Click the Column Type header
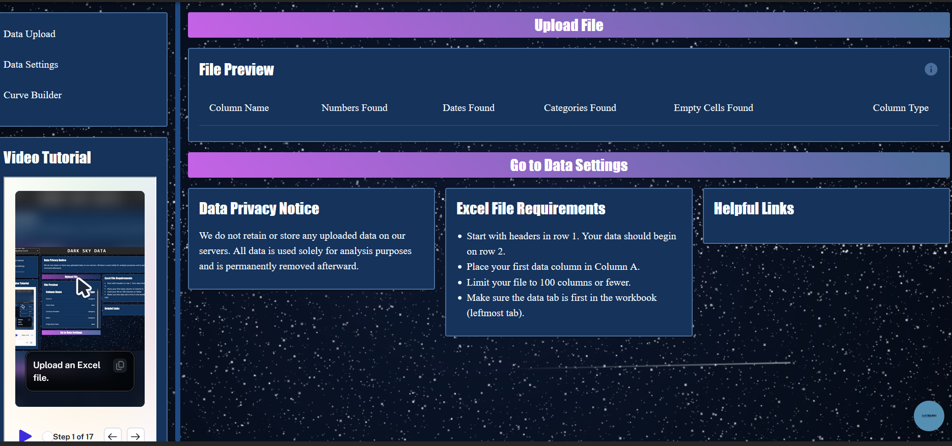The image size is (952, 446). pos(900,108)
